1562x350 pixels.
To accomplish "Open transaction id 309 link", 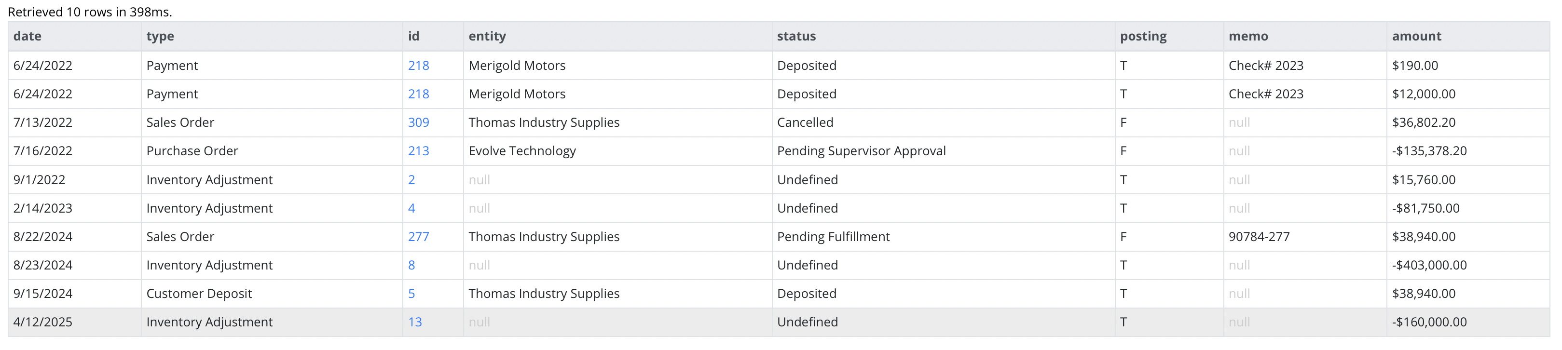I will pyautogui.click(x=418, y=122).
